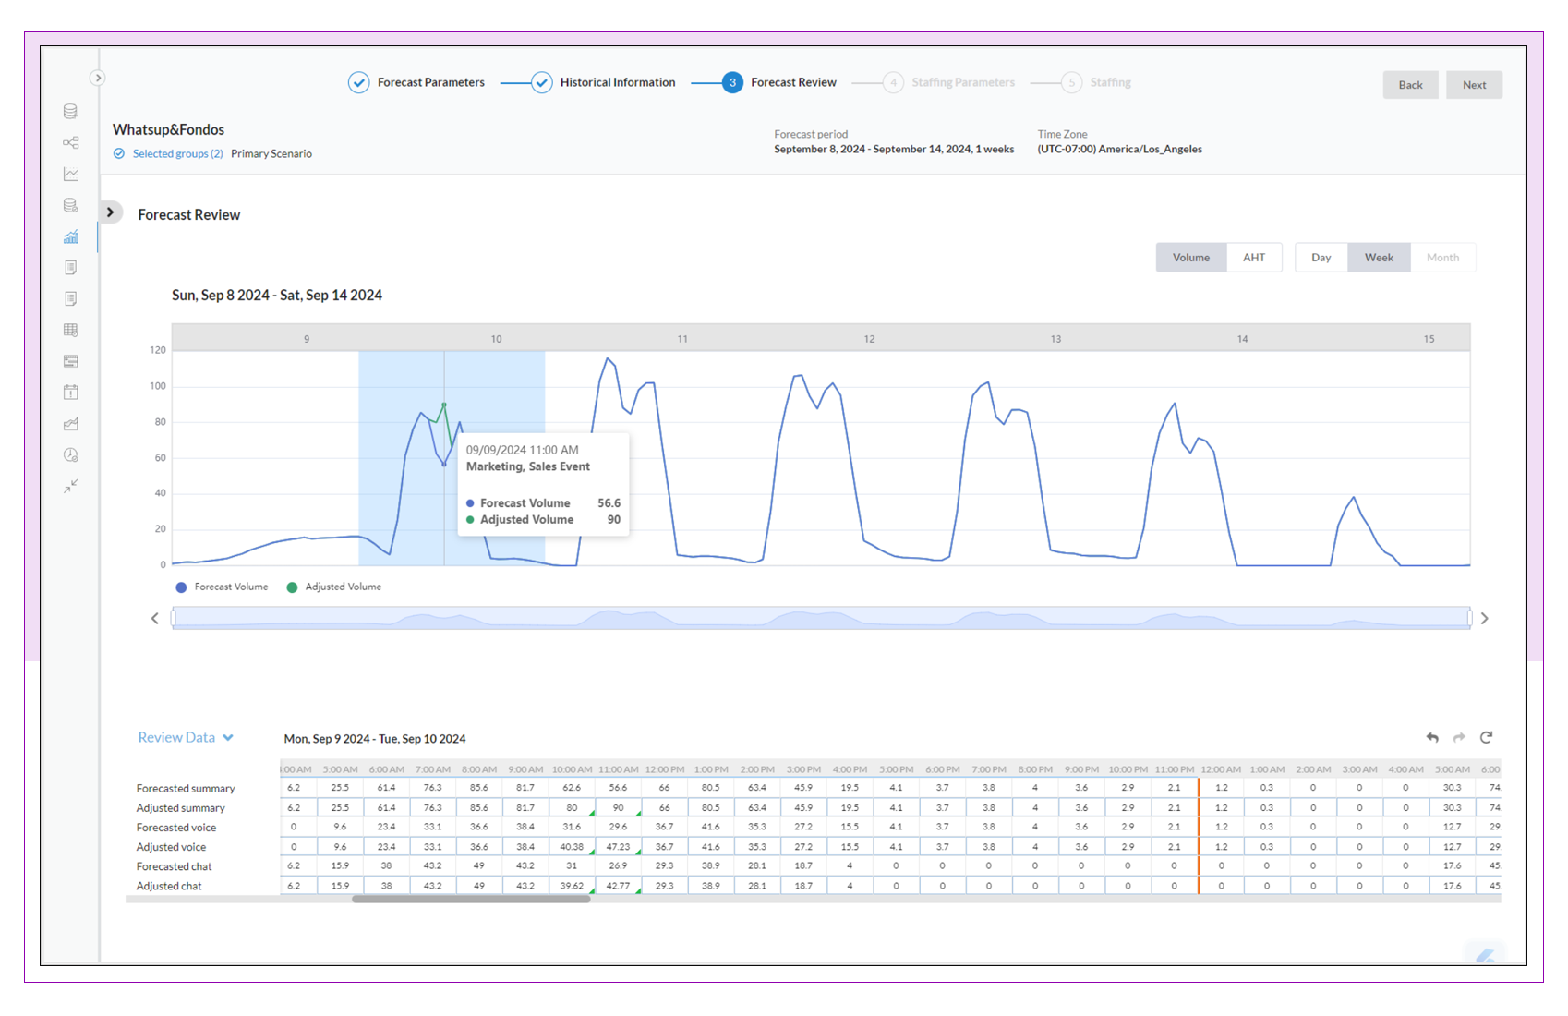
Task: Click the step 5 circle for Staffing
Action: (1071, 82)
